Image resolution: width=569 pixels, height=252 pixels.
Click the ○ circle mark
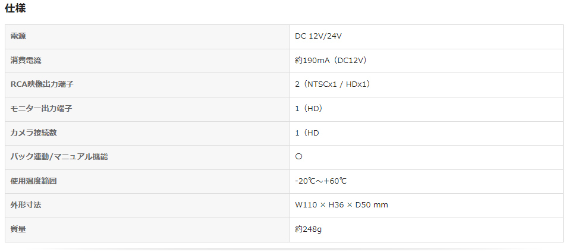click(299, 157)
